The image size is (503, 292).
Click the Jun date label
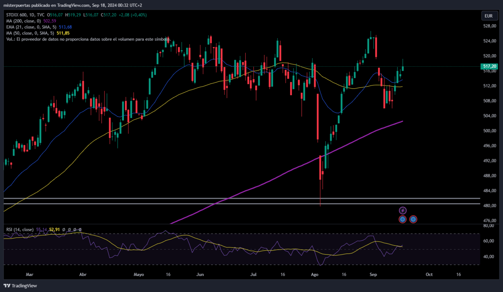point(200,274)
